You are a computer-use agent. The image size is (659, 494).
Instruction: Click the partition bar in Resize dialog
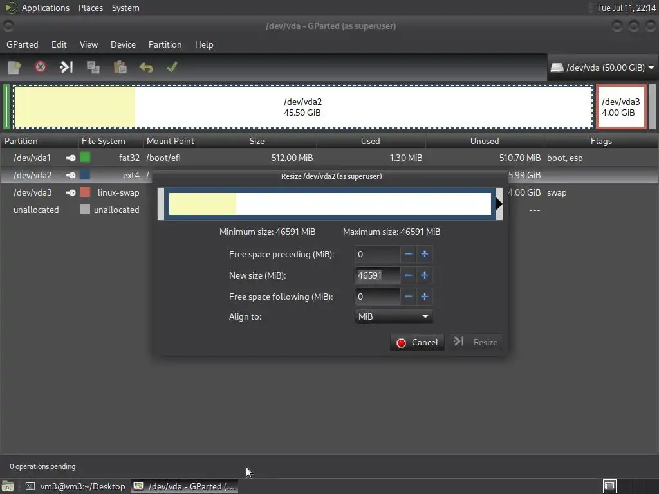[330, 204]
